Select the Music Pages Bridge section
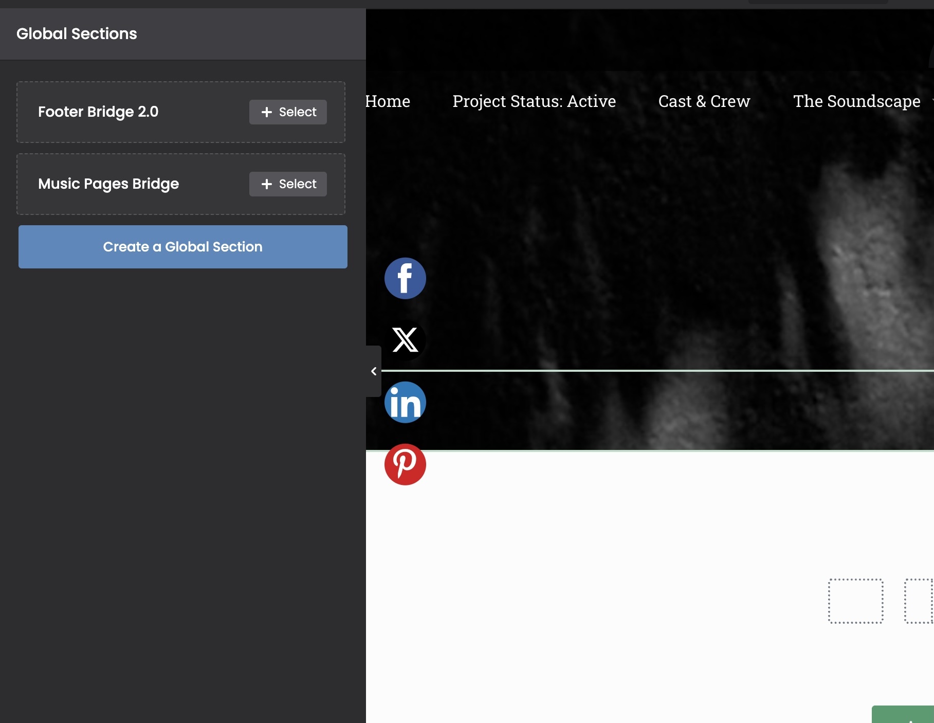This screenshot has width=934, height=723. coord(288,184)
